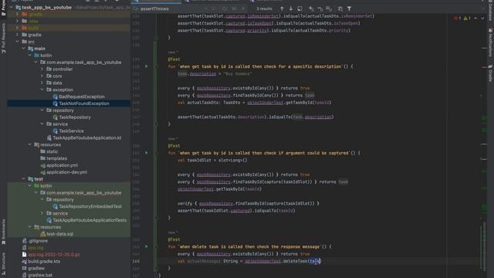494x278 pixels.
Task: Expand the gradle folder
Action: (x=17, y=35)
